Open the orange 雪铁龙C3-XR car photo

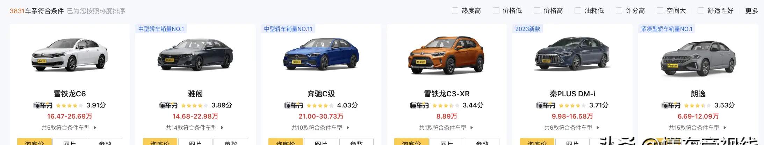(446, 56)
